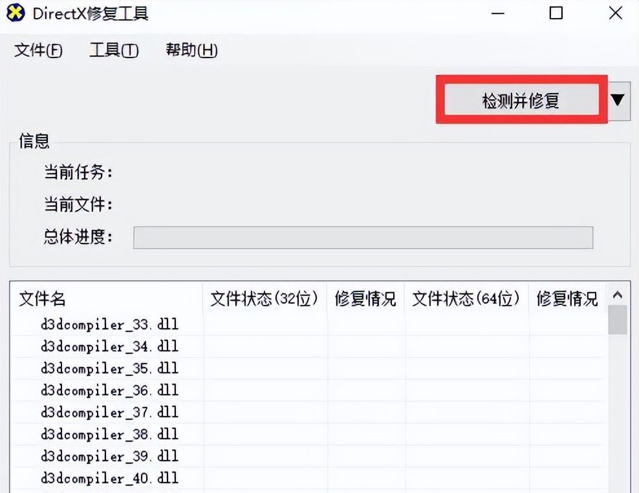639x493 pixels.
Task: Click the 文件状态(64位) column header
Action: tap(466, 299)
